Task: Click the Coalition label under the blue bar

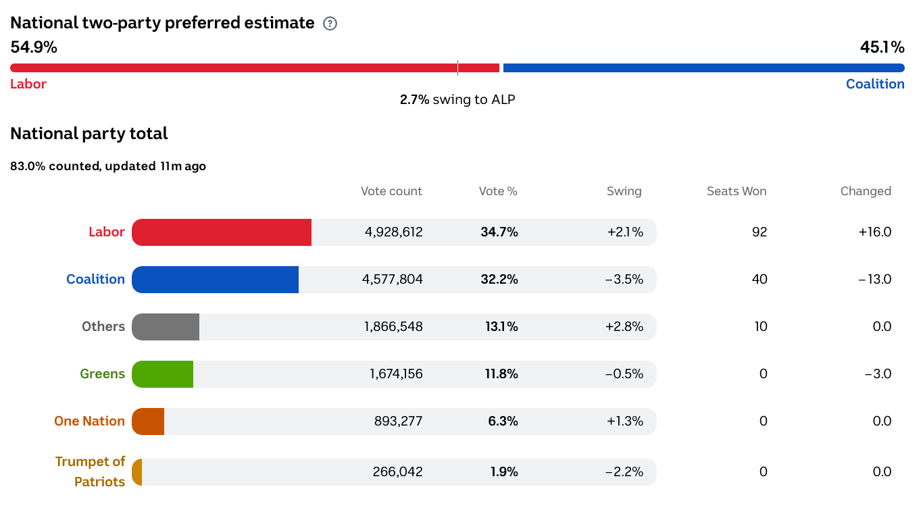Action: (x=875, y=84)
